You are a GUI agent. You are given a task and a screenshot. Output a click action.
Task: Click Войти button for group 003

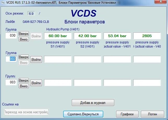pyautogui.click(x=36, y=83)
